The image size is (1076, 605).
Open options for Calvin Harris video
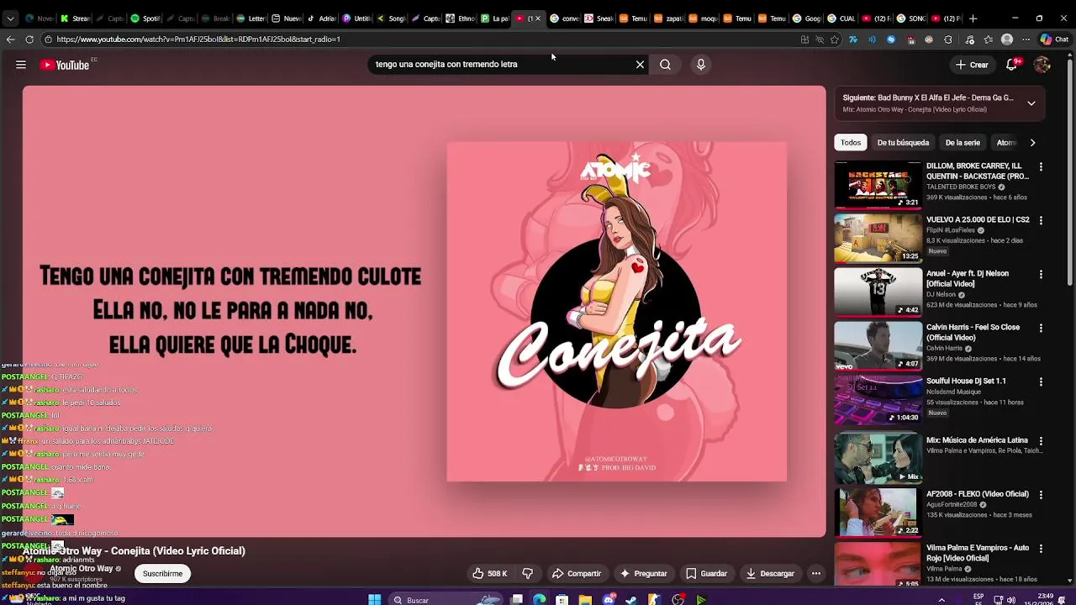[x=1041, y=329]
